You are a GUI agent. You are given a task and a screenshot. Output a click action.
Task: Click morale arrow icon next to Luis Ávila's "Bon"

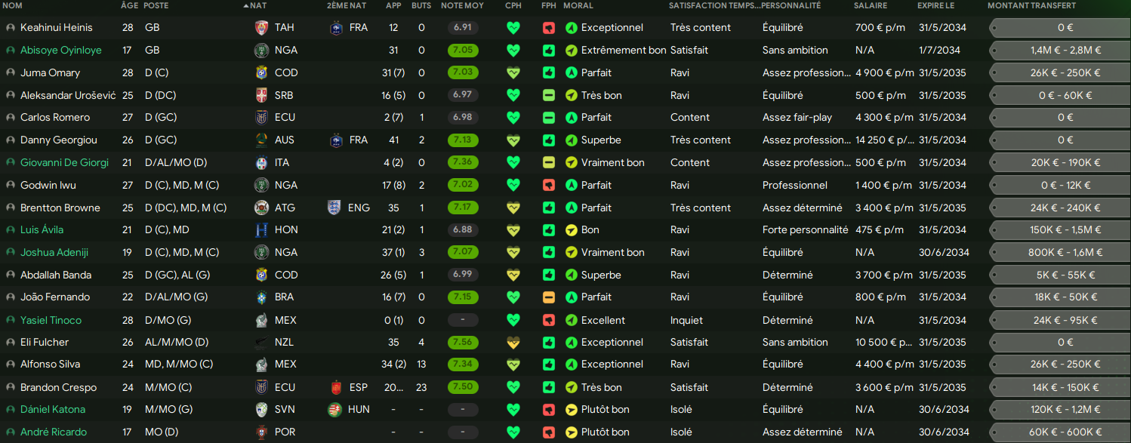pyautogui.click(x=571, y=230)
